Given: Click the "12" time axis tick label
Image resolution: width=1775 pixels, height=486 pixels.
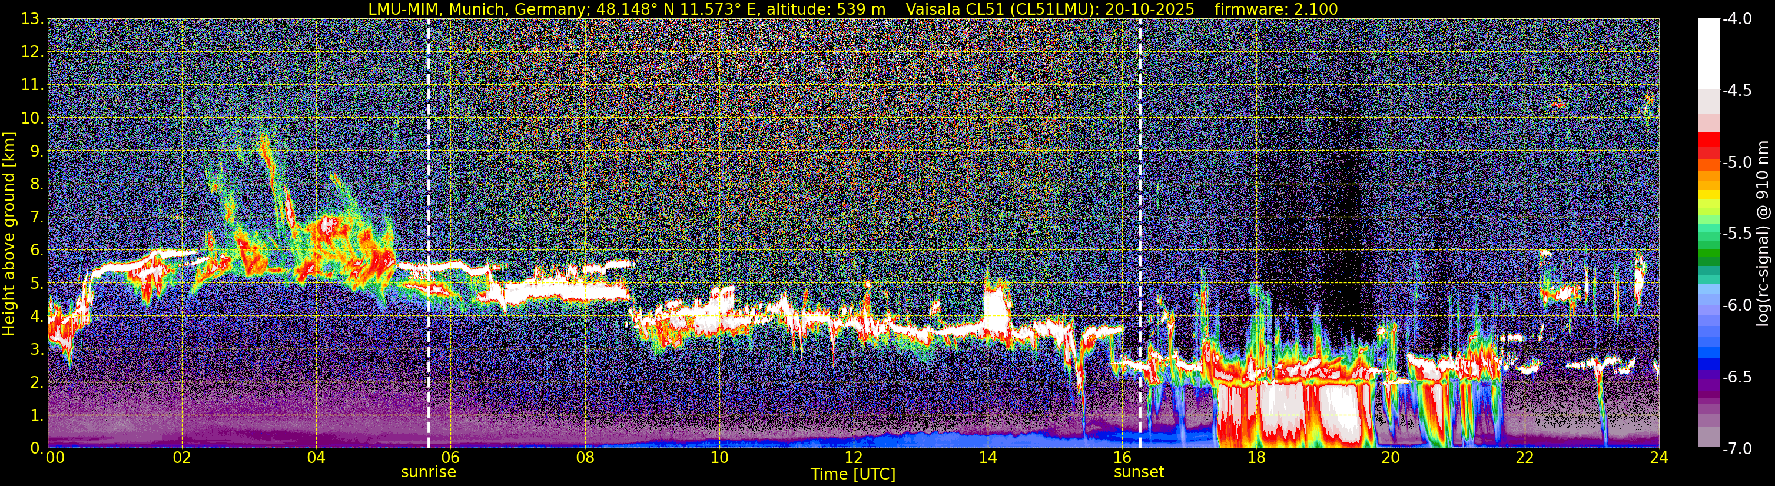Looking at the screenshot, I should 854,457.
